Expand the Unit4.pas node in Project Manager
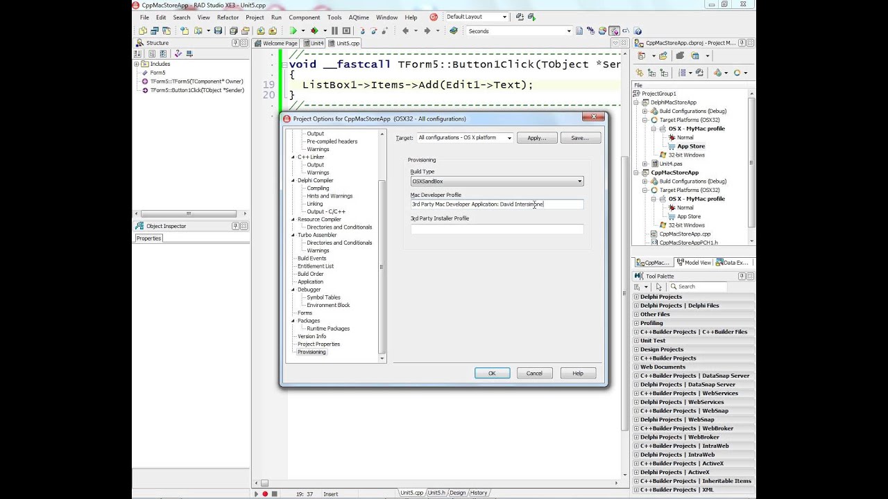Viewport: 888px width, 499px height. 644,164
